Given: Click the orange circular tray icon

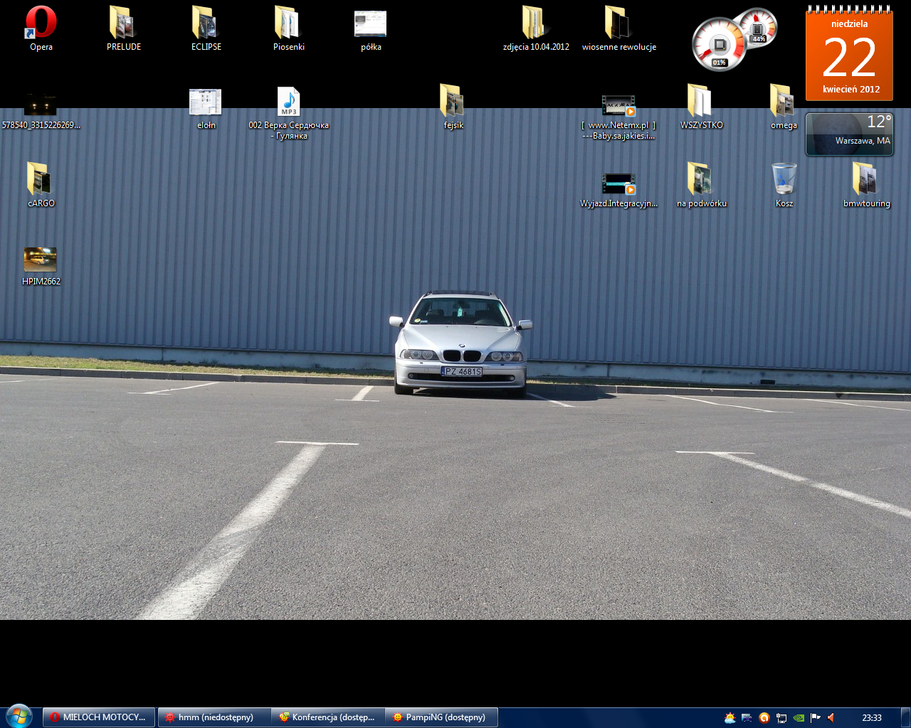Looking at the screenshot, I should tap(764, 717).
